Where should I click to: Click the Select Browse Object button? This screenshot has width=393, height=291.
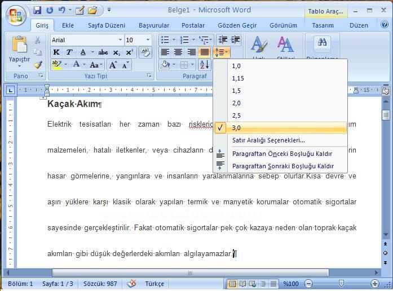click(386, 253)
